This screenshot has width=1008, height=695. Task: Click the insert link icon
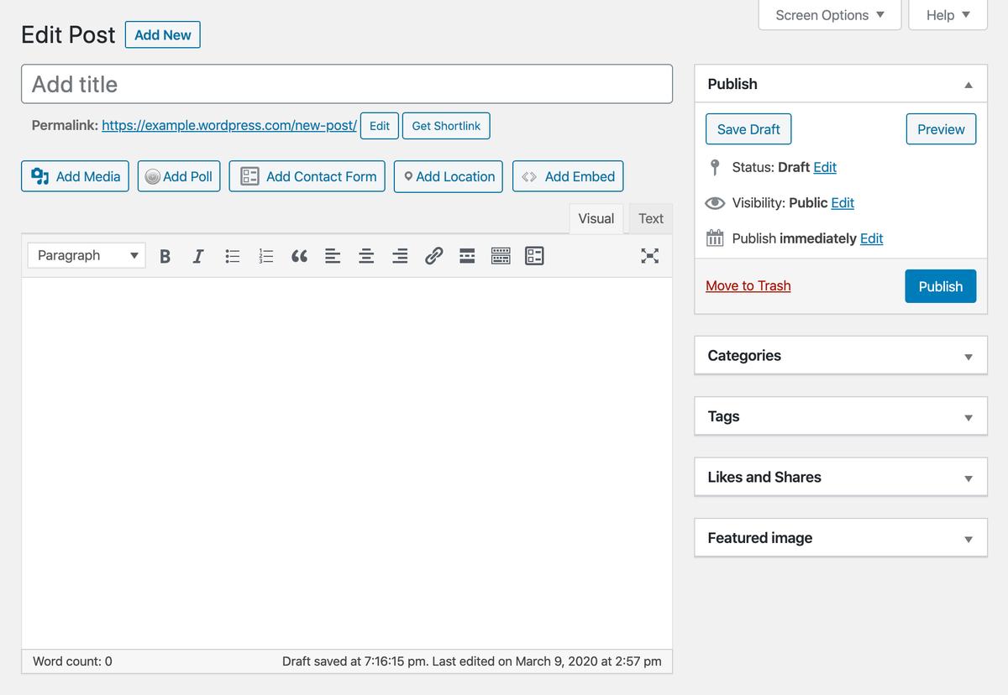click(433, 256)
